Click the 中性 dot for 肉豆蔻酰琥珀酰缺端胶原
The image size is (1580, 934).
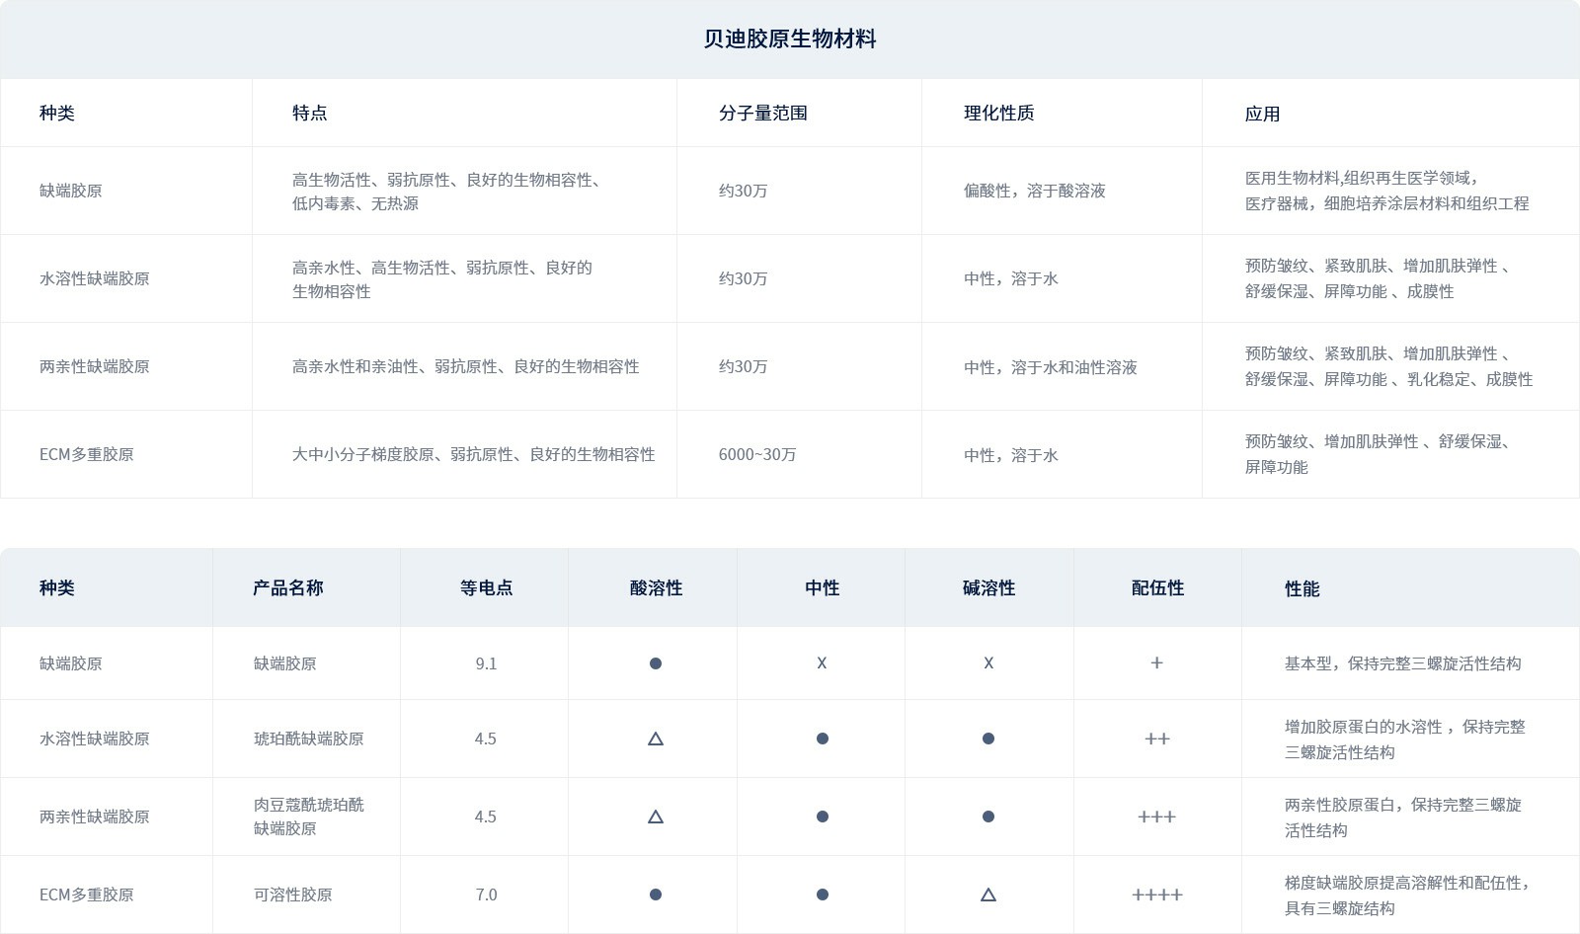coord(822,817)
